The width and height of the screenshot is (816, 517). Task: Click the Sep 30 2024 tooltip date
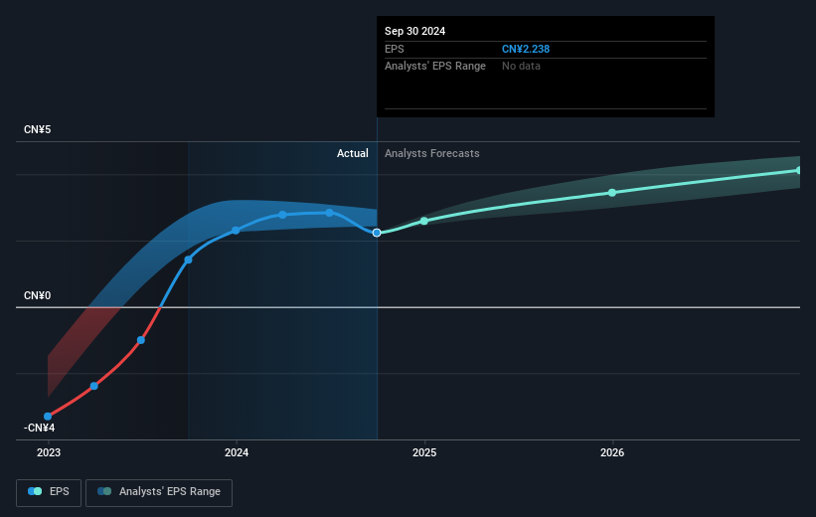[414, 31]
